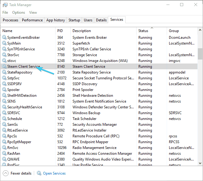Switch to the Startup tab
203x181 pixels.
pos(74,20)
